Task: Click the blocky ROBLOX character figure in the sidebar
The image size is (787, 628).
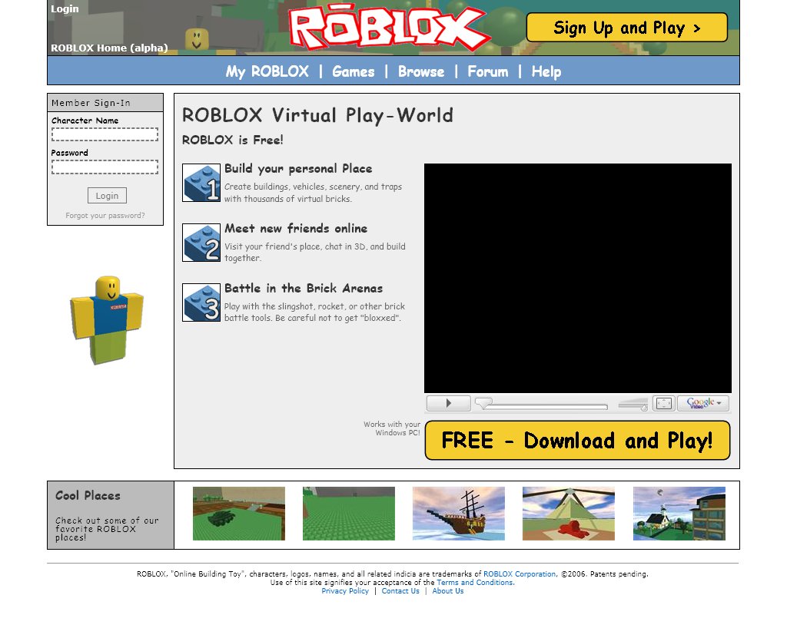Action: tap(107, 320)
